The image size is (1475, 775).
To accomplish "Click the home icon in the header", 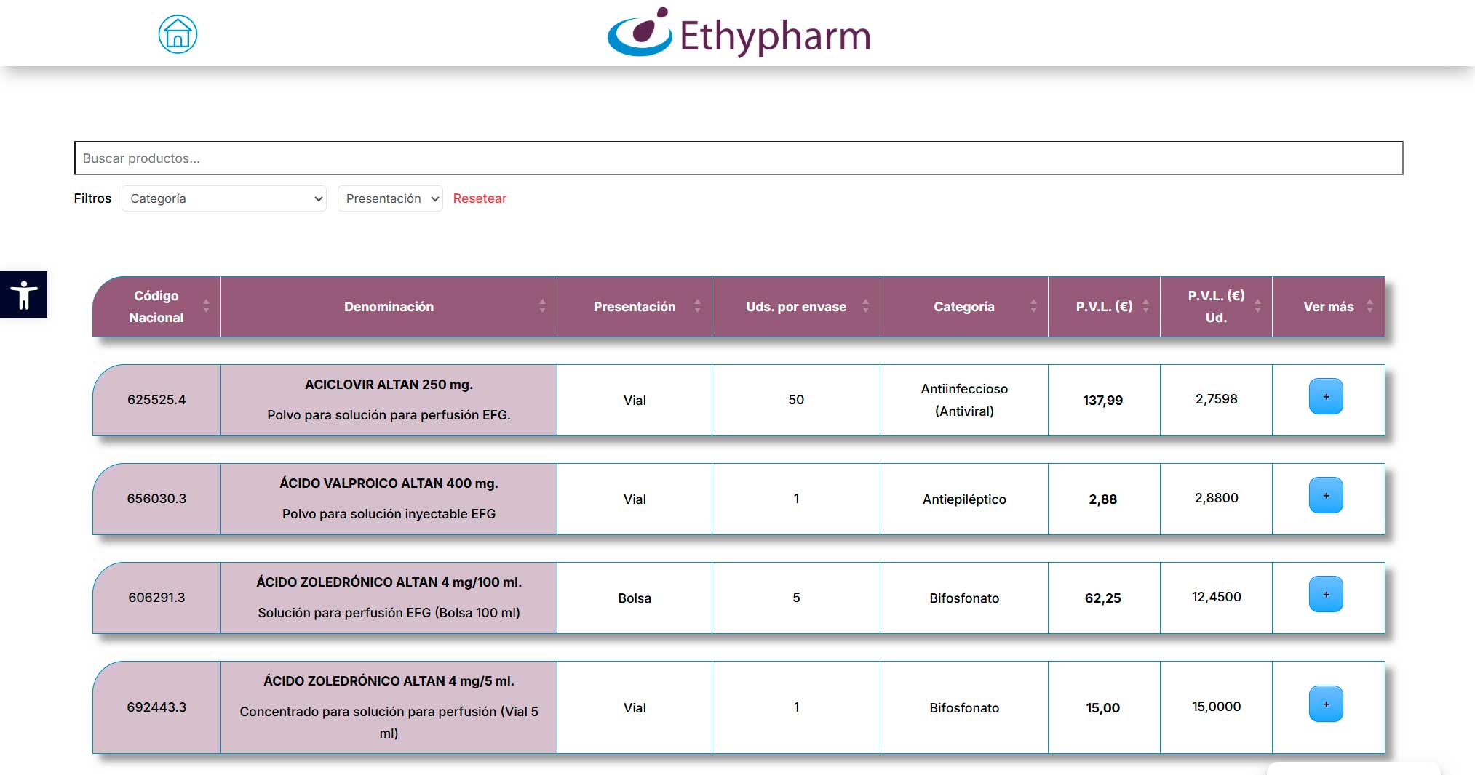I will pos(178,34).
